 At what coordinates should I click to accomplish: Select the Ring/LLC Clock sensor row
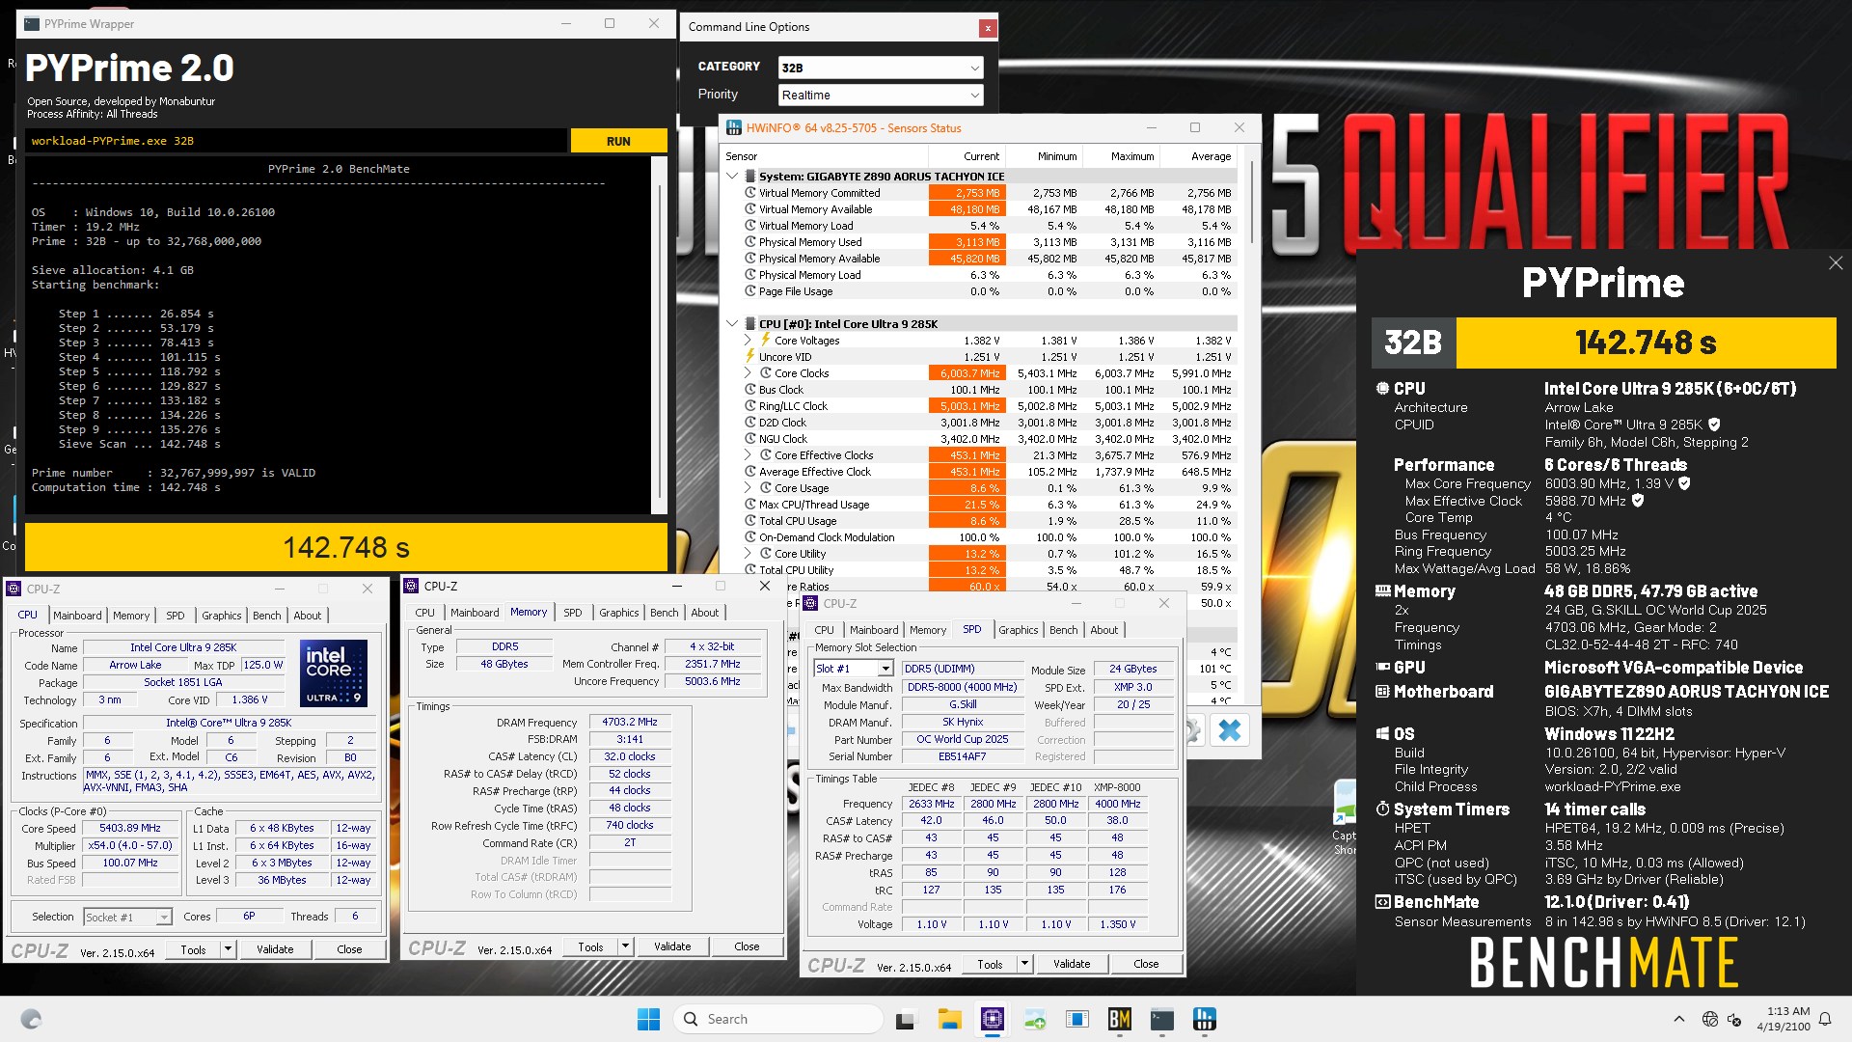point(981,406)
